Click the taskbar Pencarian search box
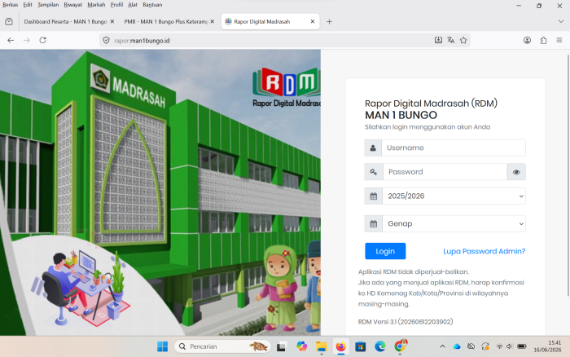This screenshot has height=357, width=570. click(x=222, y=346)
